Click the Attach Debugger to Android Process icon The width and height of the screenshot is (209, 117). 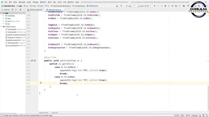pos(176,6)
